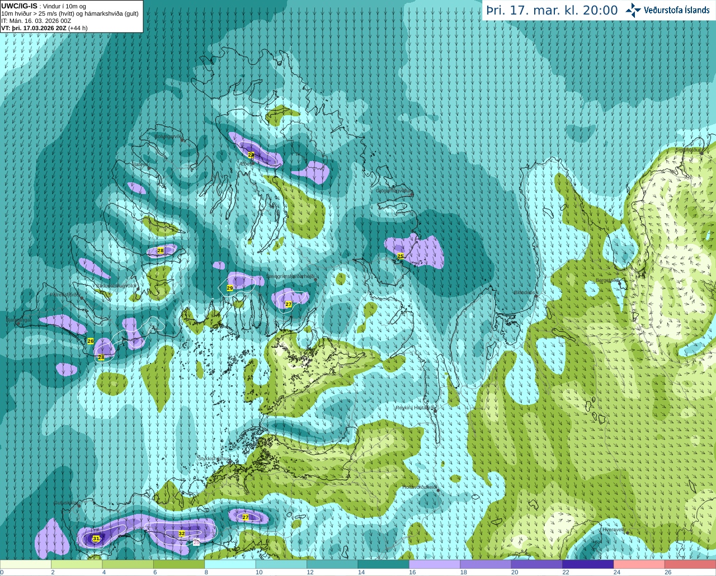Click the Gufuskálar station label
This screenshot has width=716, height=576.
tap(65, 503)
